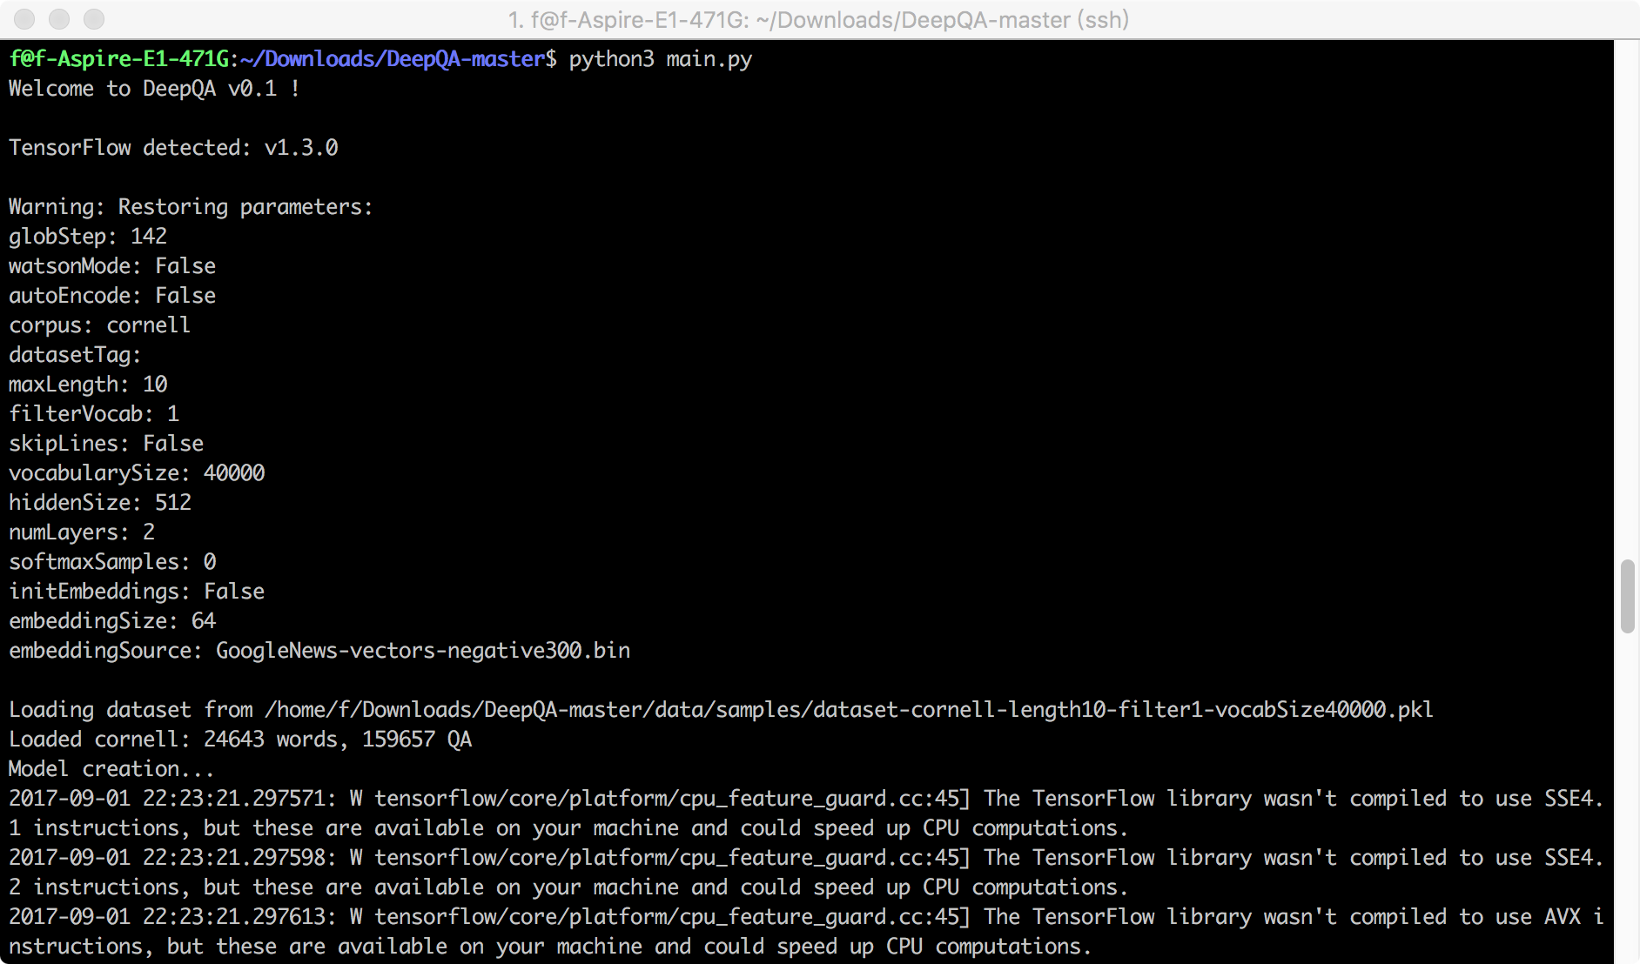Click the 'filterVocab: 1' line
Viewport: 1640px width, 964px height.
[94, 414]
